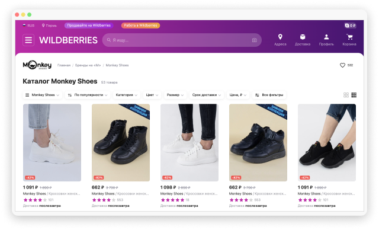Expand the По популярности sorting dropdown
Screen dimensions: 379x230
tap(88, 95)
